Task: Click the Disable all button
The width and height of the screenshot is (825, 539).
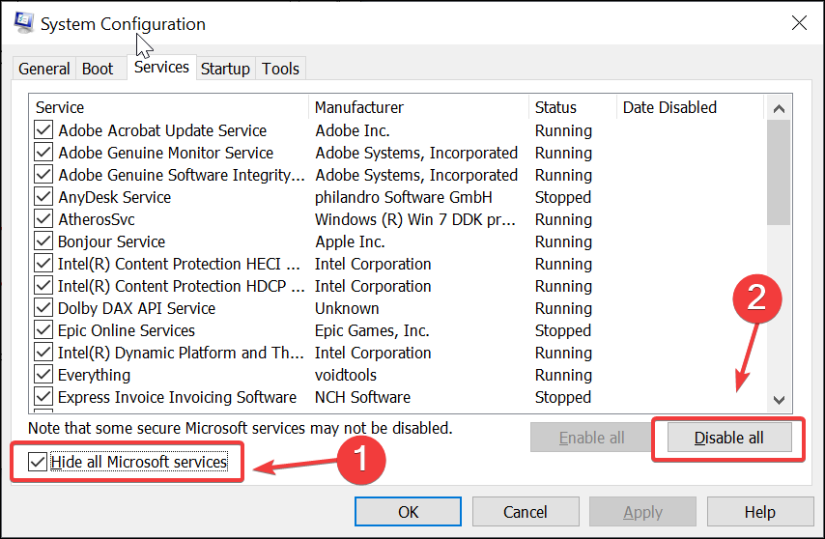Action: pyautogui.click(x=729, y=438)
